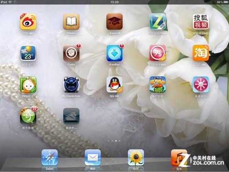Image resolution: width=229 pixels, height=172 pixels.
Task: Open the ZOL HD app with green Z
Action: (158, 22)
